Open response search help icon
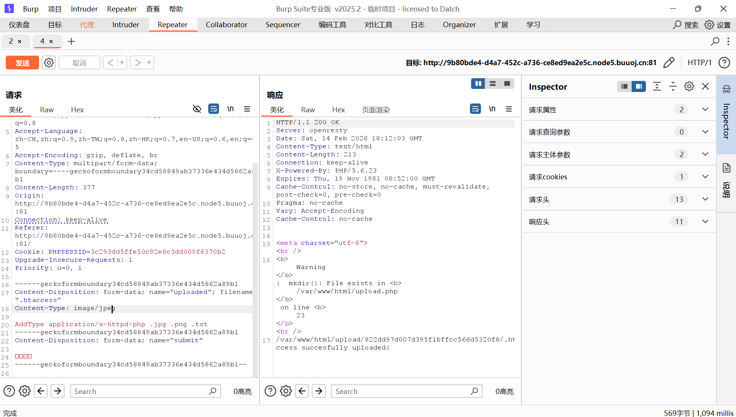This screenshot has height=417, width=736. click(x=270, y=391)
